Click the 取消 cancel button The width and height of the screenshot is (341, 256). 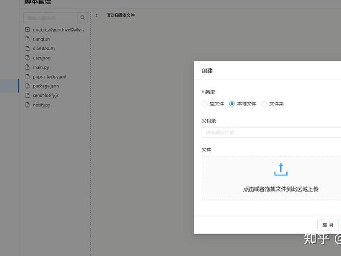click(x=328, y=225)
